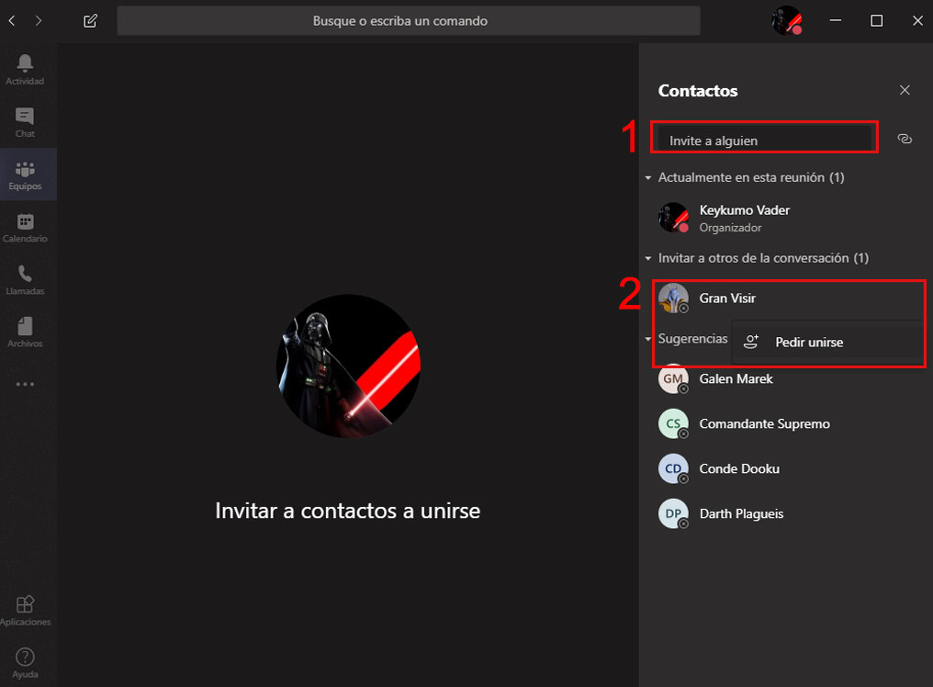Open the more apps ellipsis menu
The height and width of the screenshot is (687, 933).
25,383
